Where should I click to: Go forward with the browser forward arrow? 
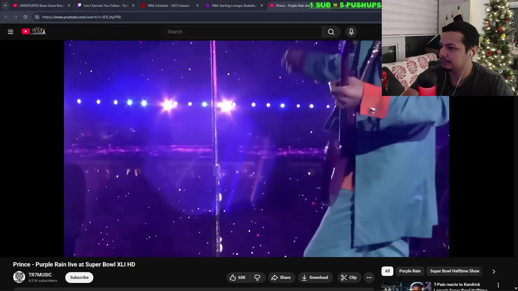coord(15,17)
